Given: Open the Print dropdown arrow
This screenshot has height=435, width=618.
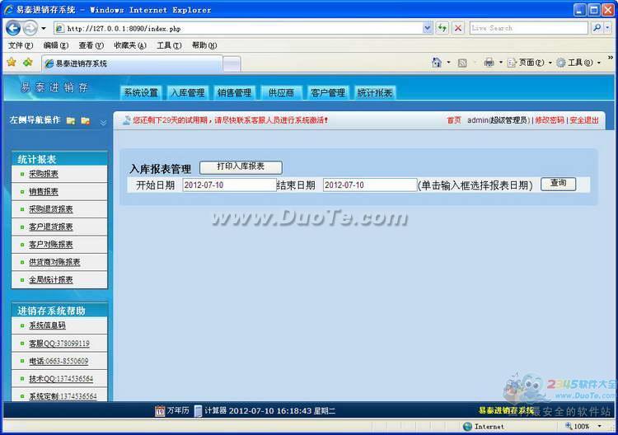Looking at the screenshot, I should [x=500, y=63].
